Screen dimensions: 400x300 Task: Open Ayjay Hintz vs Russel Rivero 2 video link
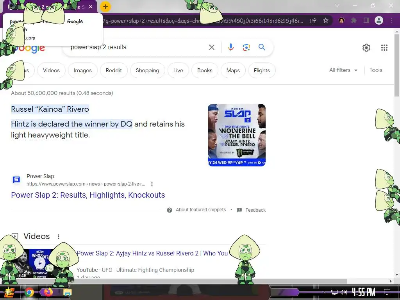(x=152, y=253)
